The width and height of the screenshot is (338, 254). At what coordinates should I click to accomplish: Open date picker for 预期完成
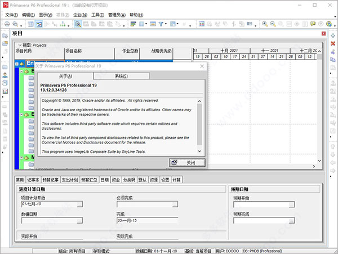292,220
